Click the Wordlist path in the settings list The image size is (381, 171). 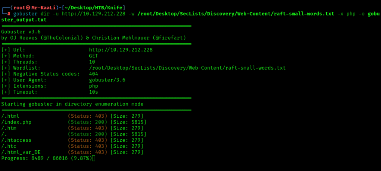point(187,68)
